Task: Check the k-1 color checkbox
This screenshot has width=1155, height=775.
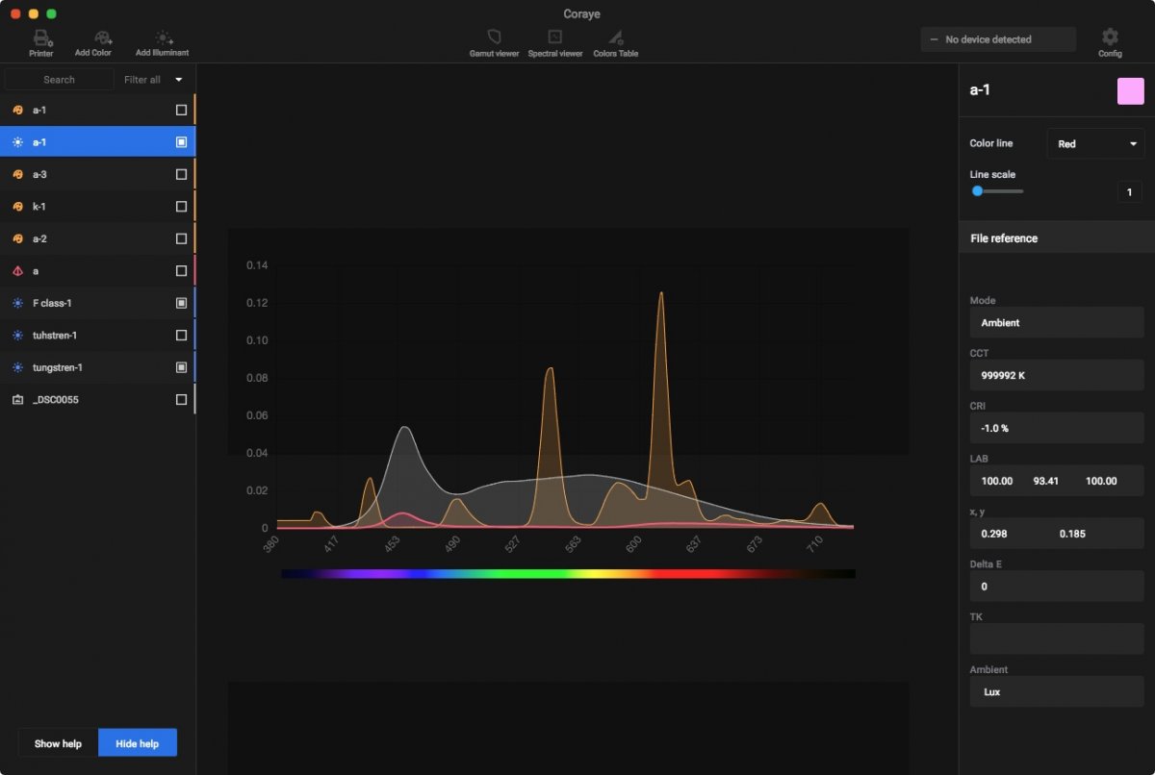Action: [x=181, y=207]
